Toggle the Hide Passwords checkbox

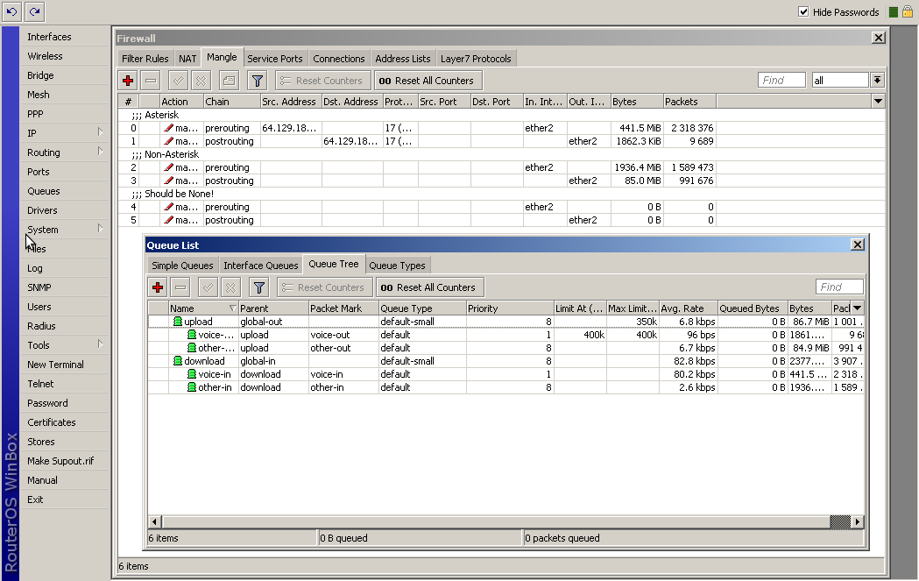point(803,12)
